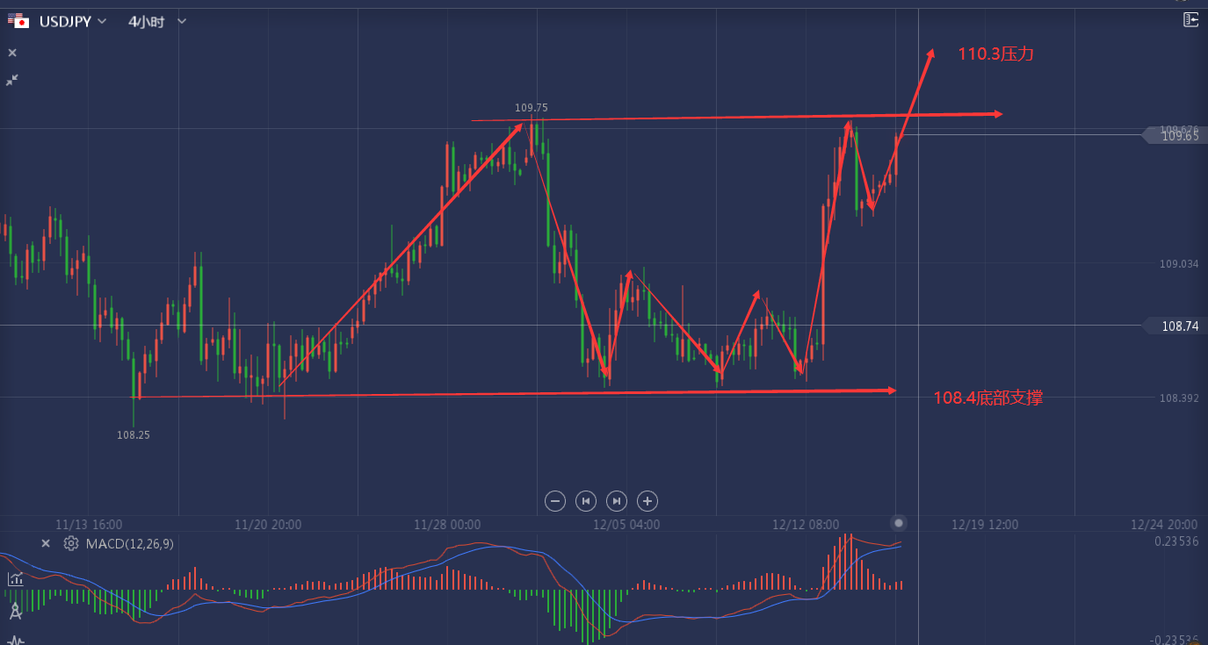Close the chart with the top-left X icon
This screenshot has height=645, width=1208.
pyautogui.click(x=12, y=53)
